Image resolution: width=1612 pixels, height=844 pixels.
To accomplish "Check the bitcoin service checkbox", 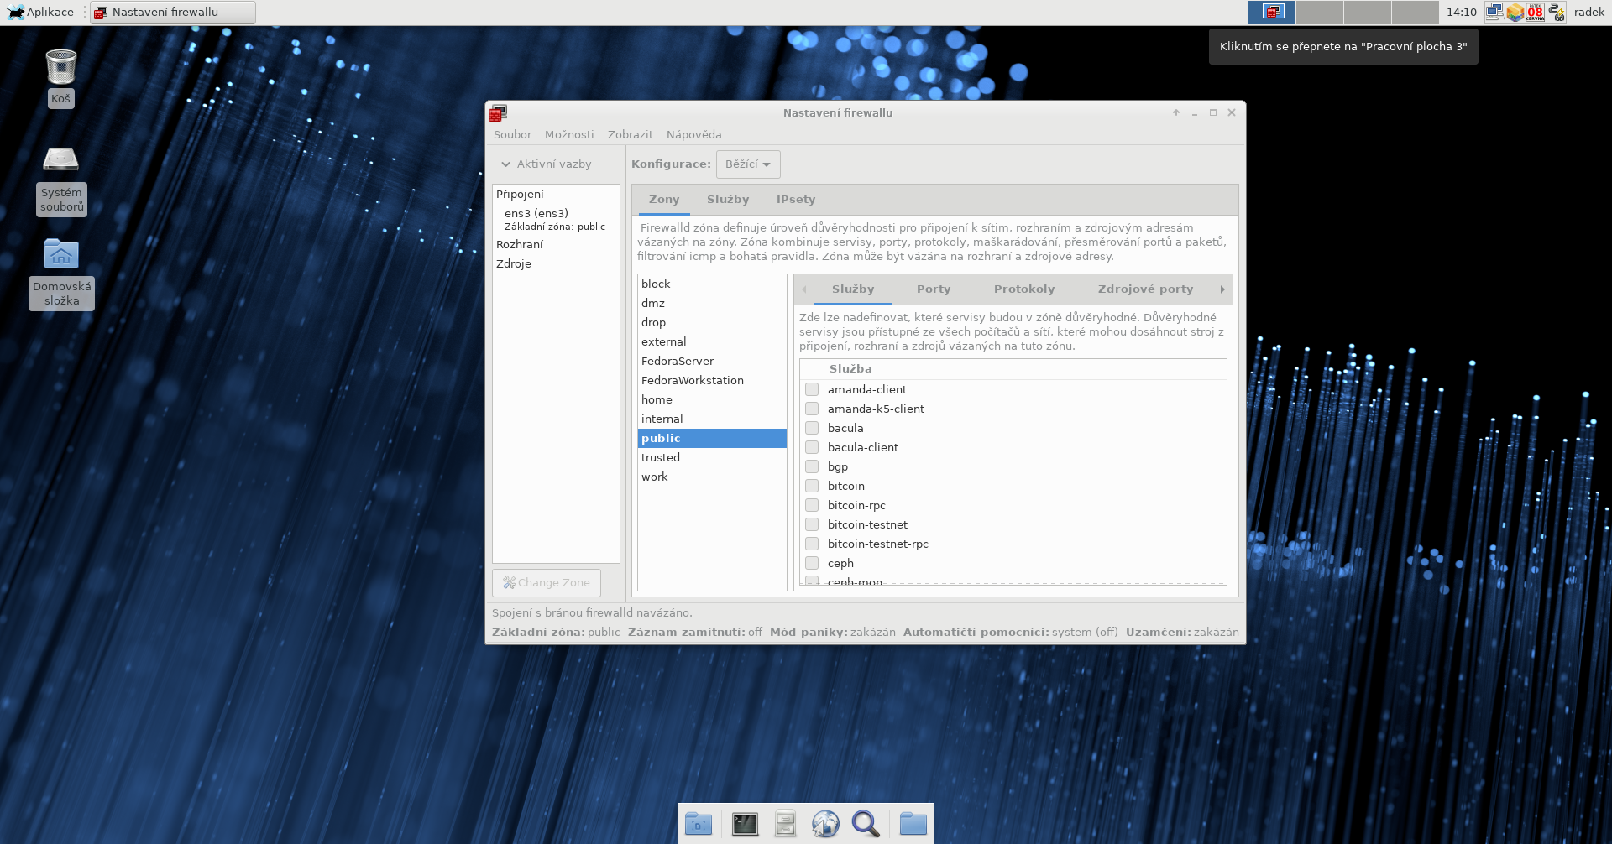I will tap(812, 486).
